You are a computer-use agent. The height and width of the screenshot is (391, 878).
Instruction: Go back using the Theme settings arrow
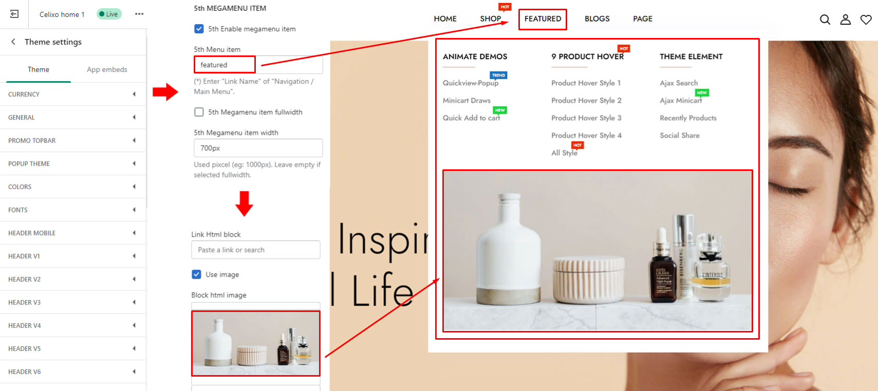pos(13,42)
